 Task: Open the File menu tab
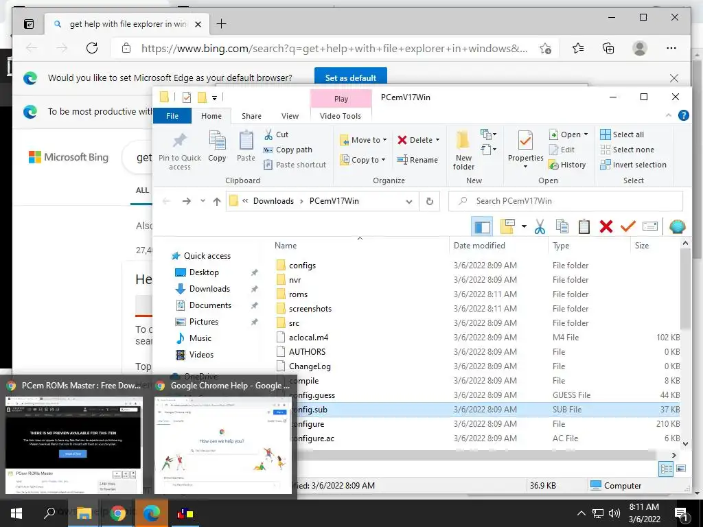coord(172,116)
